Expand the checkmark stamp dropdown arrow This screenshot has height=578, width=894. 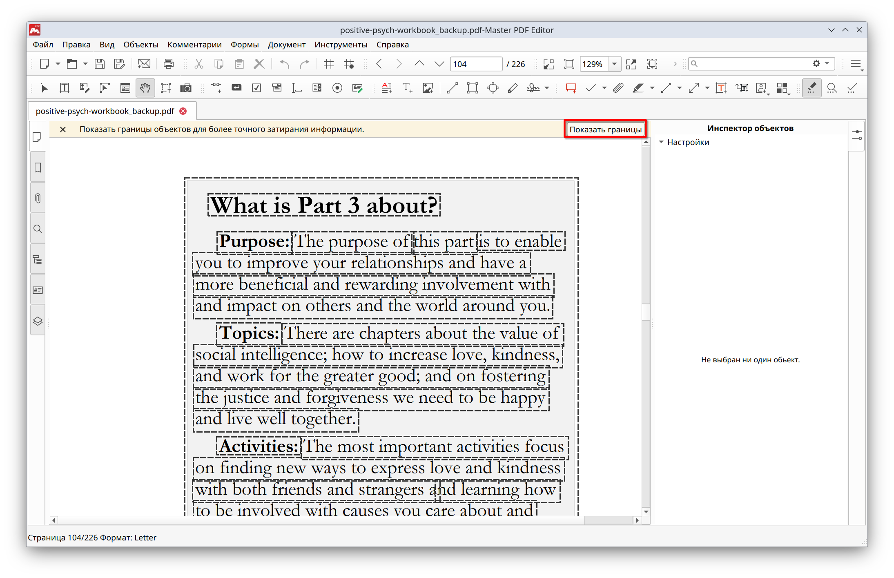604,88
